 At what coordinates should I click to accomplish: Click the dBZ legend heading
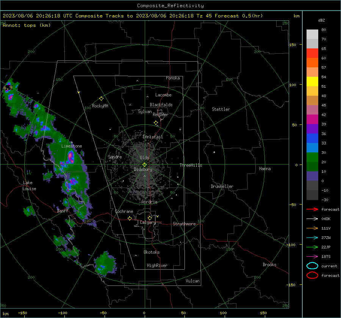(321, 20)
